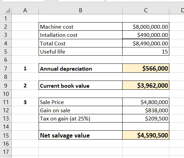Click the $566,000 depreciation value
The width and height of the screenshot is (184, 158).
146,68
